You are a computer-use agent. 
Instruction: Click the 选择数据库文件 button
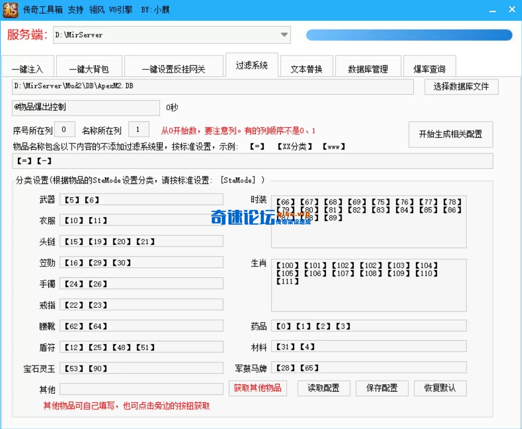click(461, 87)
